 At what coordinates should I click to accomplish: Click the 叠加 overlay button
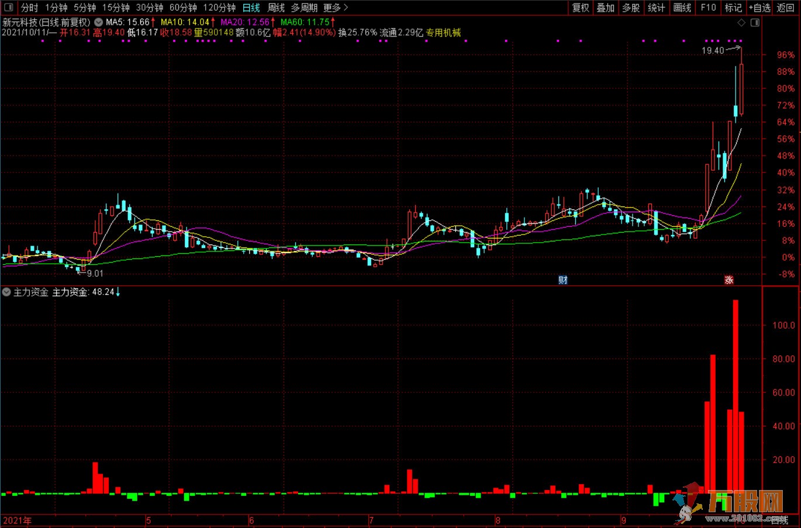coord(606,8)
